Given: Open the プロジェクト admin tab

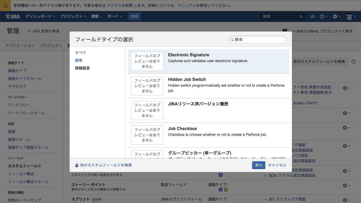Looking at the screenshot, I should click(x=51, y=45).
